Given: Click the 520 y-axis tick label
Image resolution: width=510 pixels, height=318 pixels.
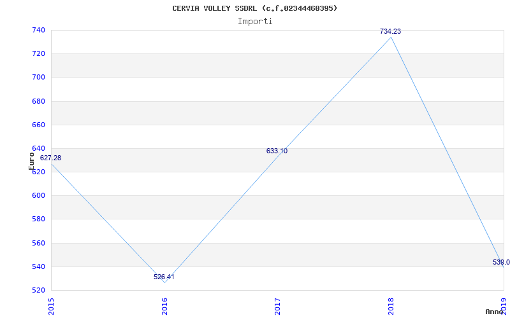Looking at the screenshot, I should tap(38, 290).
